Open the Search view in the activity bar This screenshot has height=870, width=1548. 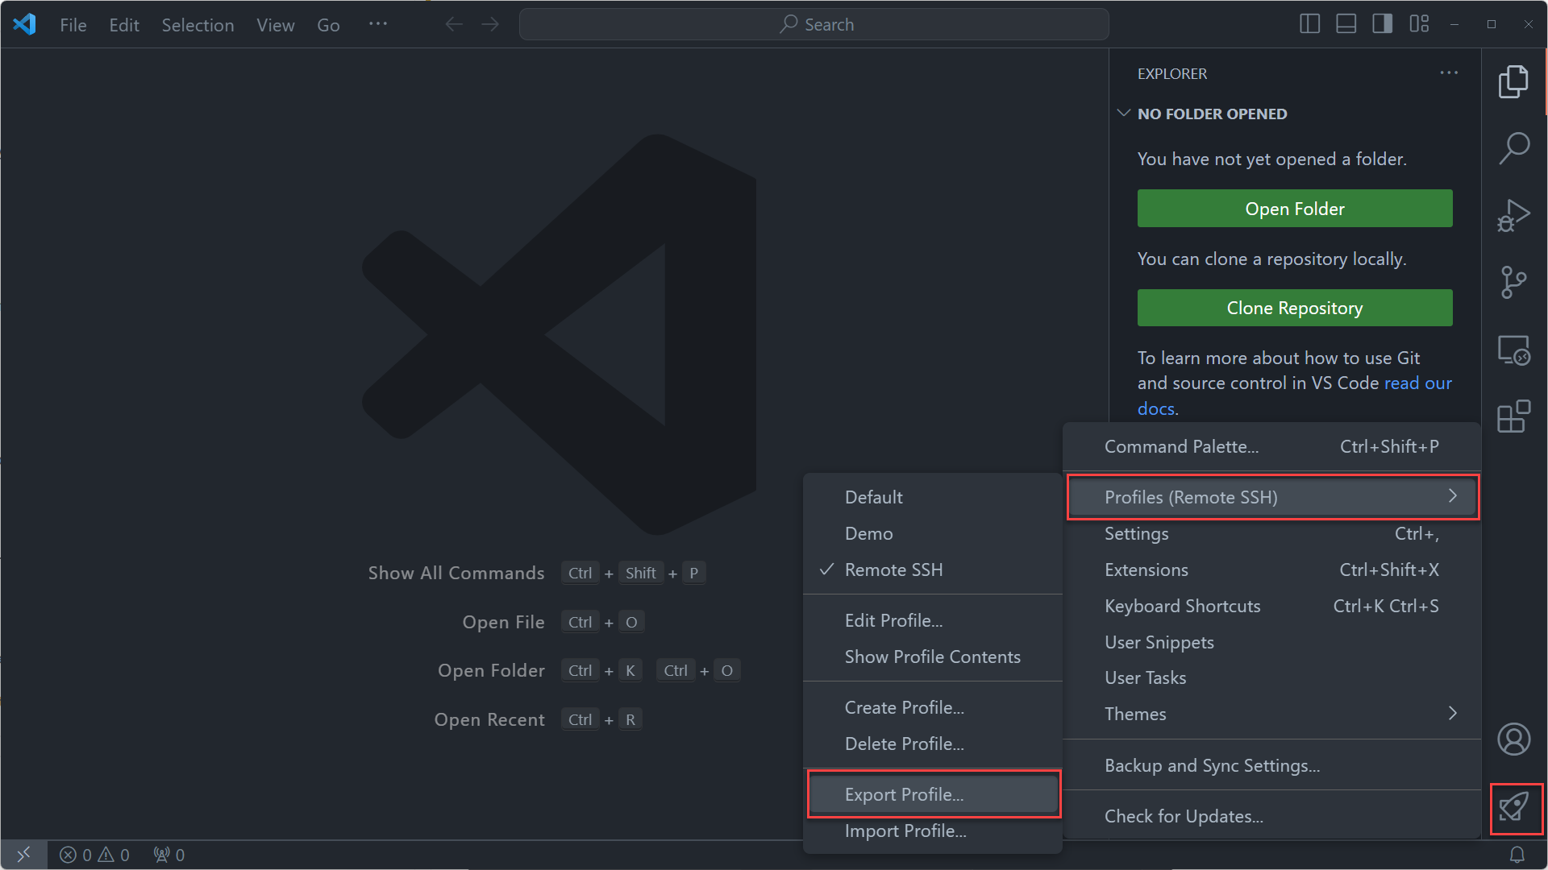pyautogui.click(x=1515, y=148)
